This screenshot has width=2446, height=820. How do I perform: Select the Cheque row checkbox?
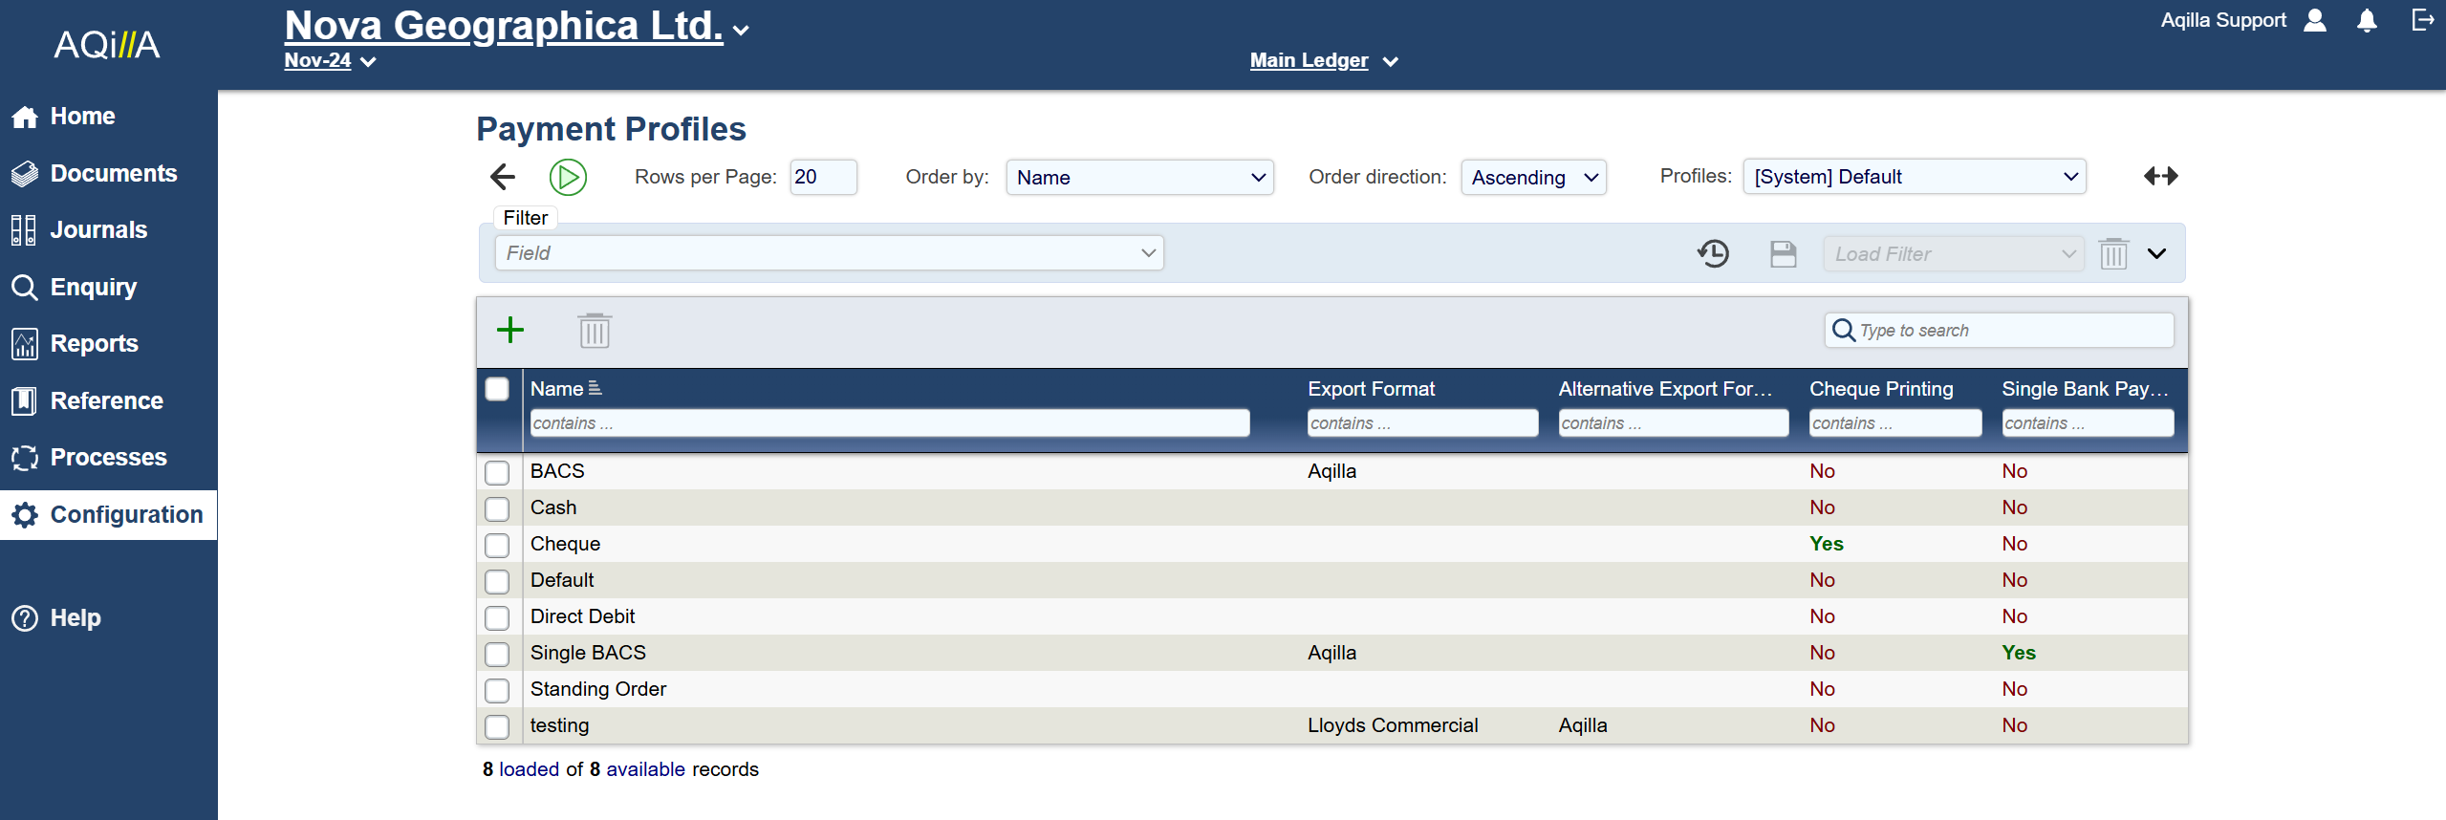[x=497, y=545]
